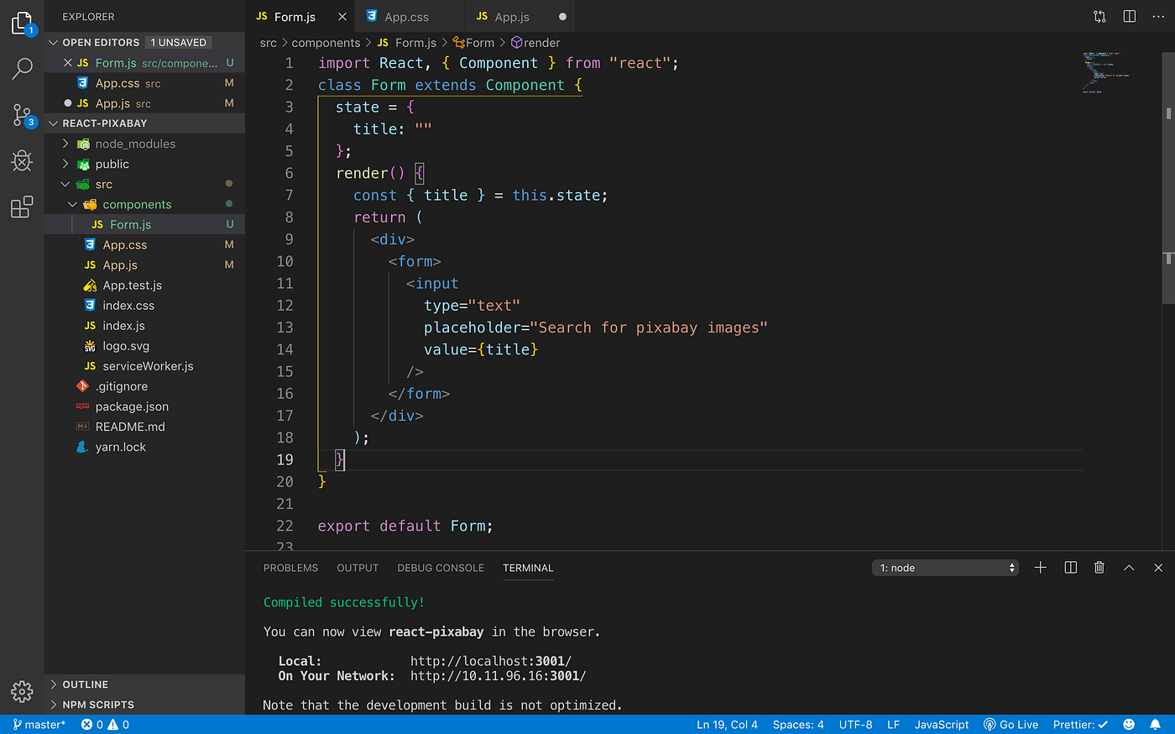
Task: Switch to the PROBLEMS panel tab
Action: [290, 568]
